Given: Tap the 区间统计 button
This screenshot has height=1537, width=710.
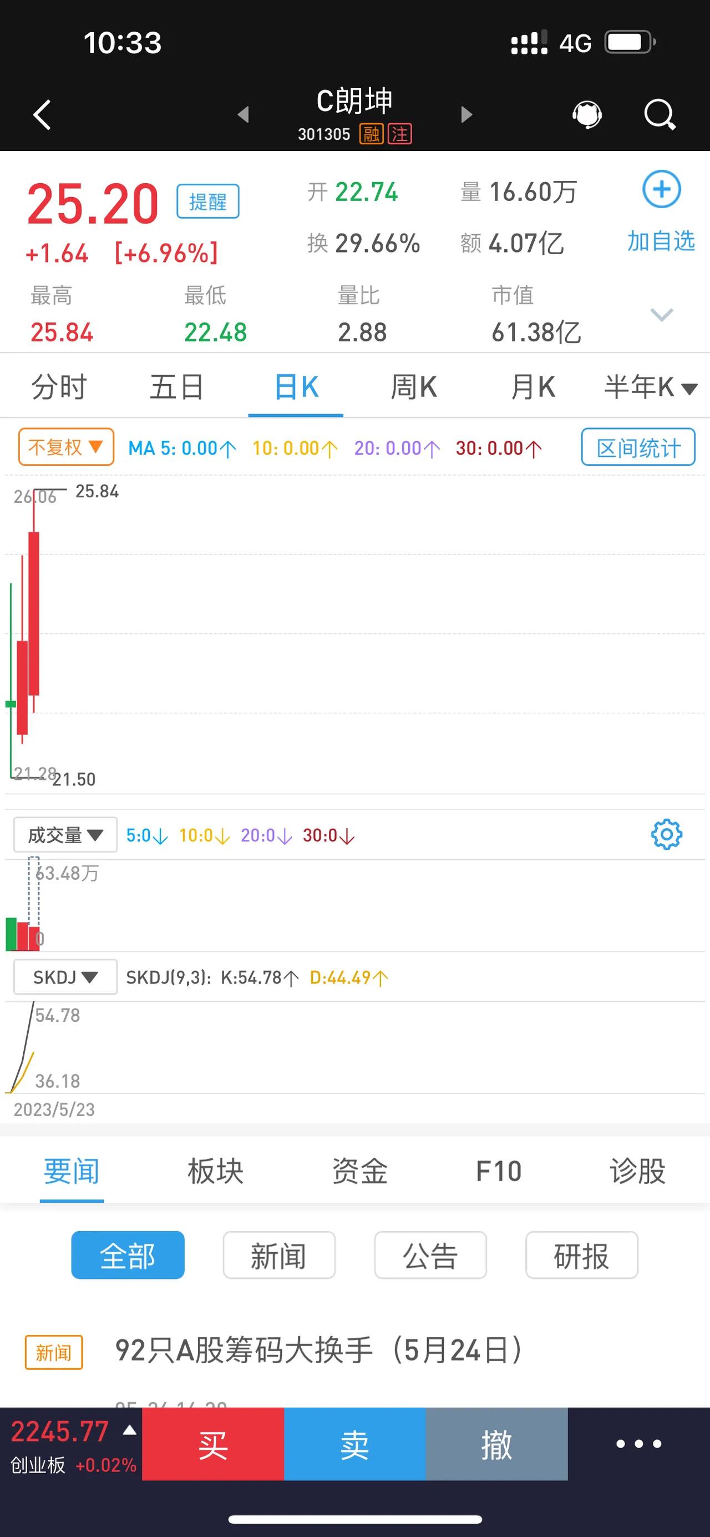Looking at the screenshot, I should pos(638,447).
